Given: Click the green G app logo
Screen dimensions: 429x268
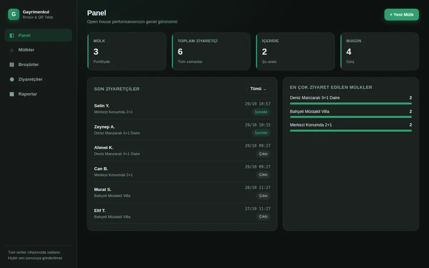Looking at the screenshot, I should tap(14, 14).
